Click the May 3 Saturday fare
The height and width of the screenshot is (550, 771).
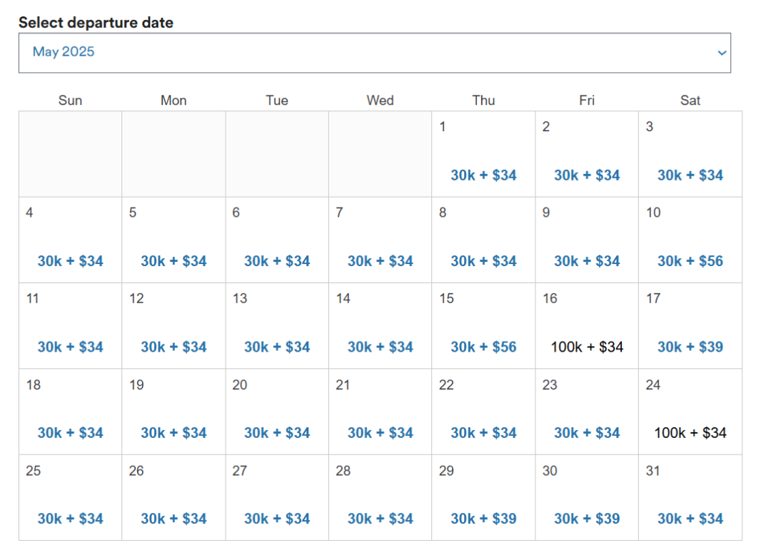690,154
